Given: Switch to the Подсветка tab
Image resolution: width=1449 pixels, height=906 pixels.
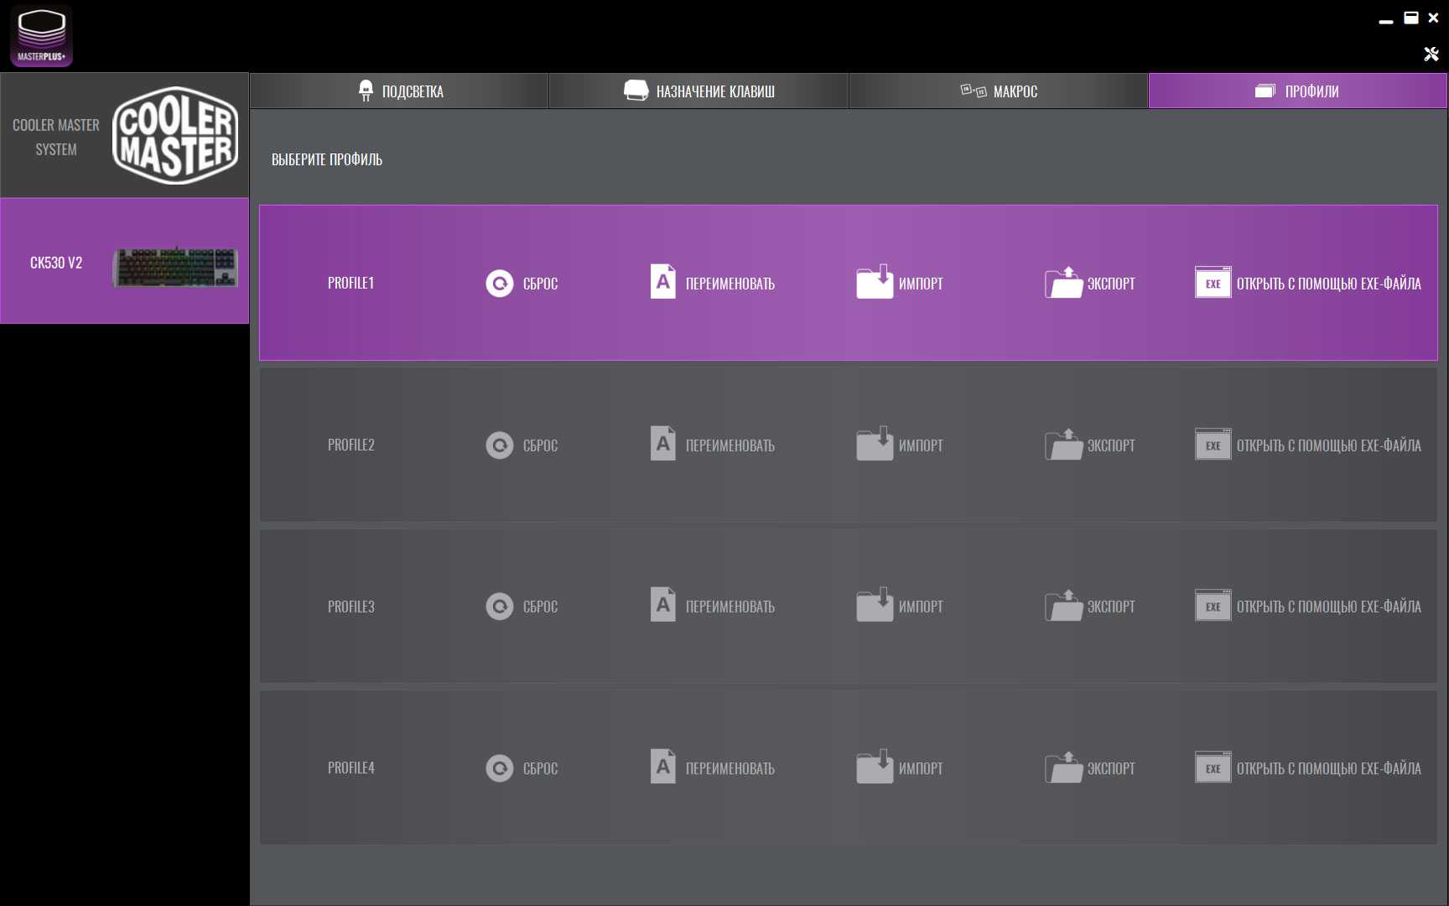Looking at the screenshot, I should coord(400,91).
